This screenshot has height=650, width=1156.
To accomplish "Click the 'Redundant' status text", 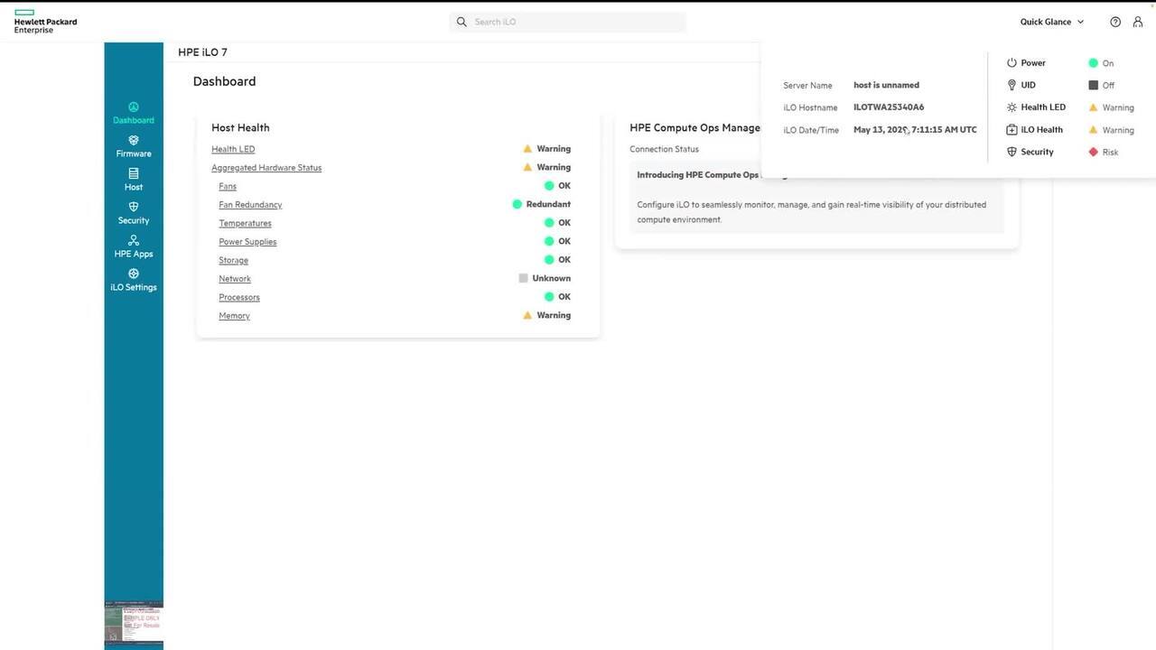I will pyautogui.click(x=548, y=204).
